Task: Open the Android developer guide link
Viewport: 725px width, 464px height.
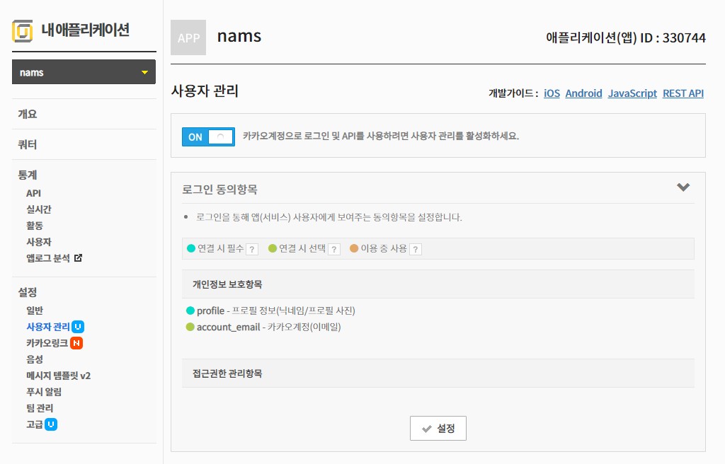Action: 583,93
